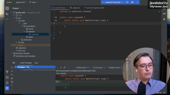Shelve changes using the Git toolbar icon
The width and height of the screenshot is (170, 95).
tap(12, 78)
